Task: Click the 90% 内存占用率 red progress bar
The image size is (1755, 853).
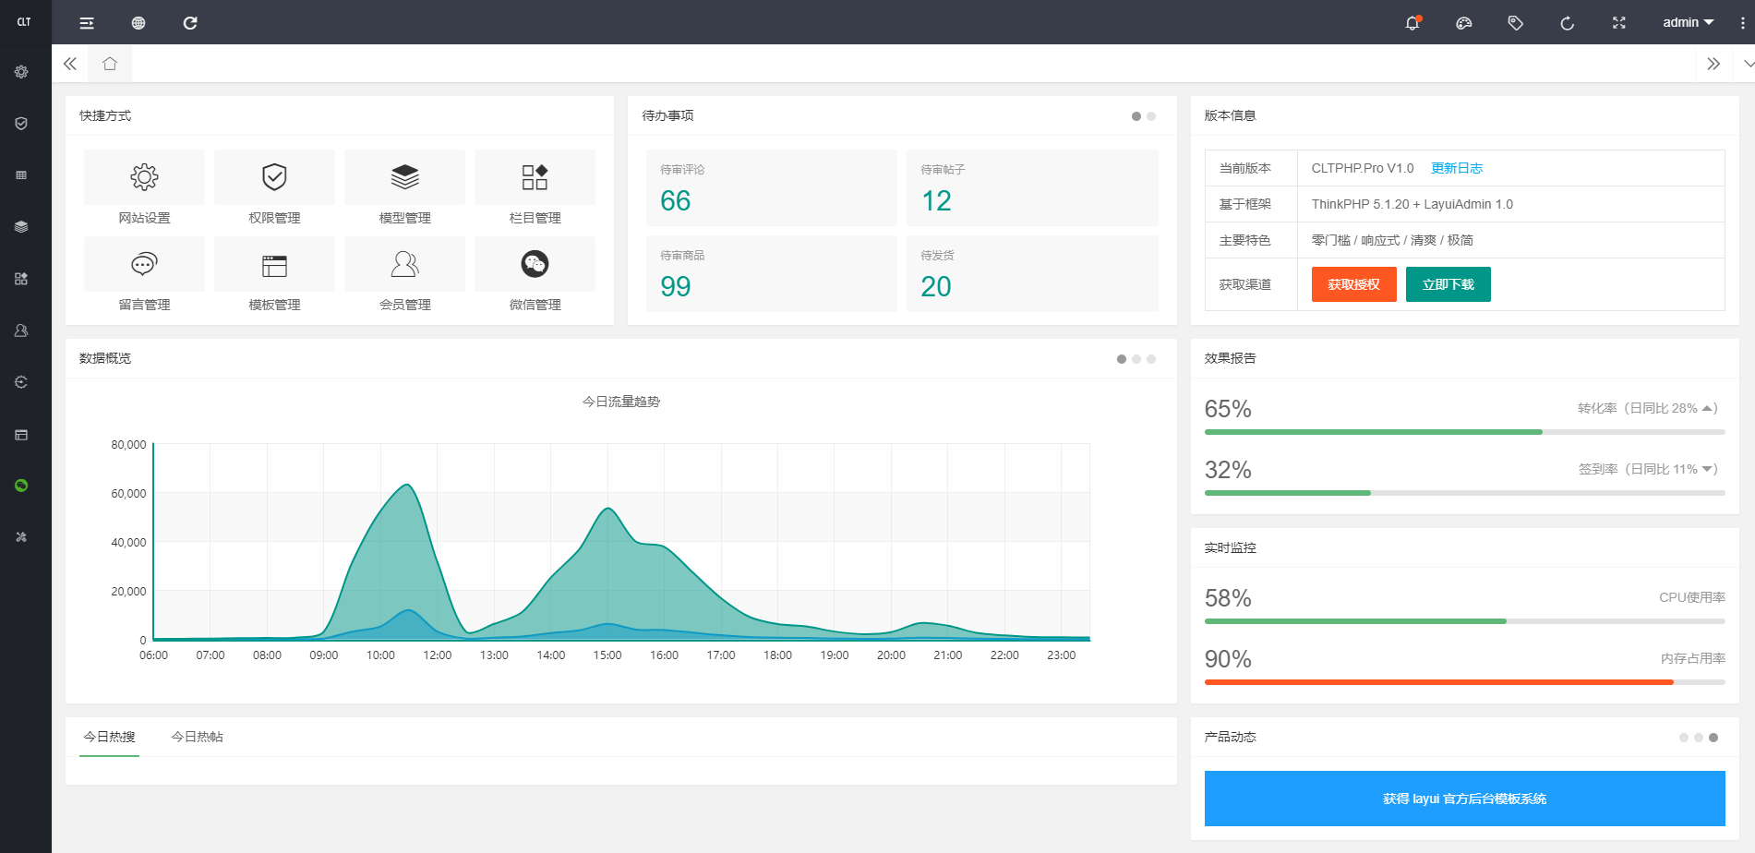Action: (x=1464, y=682)
